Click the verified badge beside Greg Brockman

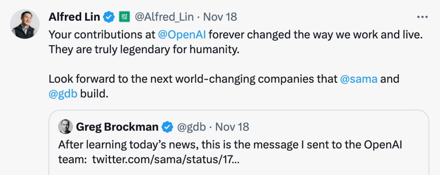tap(167, 127)
